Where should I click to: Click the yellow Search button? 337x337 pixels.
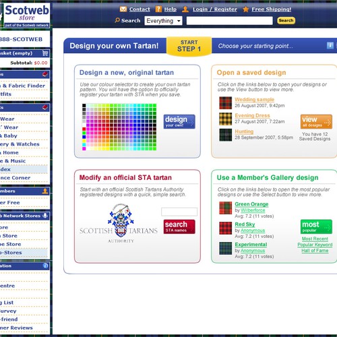tap(286, 20)
